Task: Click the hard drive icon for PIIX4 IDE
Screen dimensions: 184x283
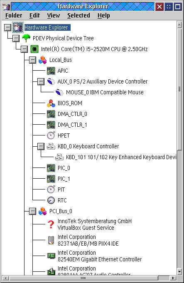Action: coord(51,240)
